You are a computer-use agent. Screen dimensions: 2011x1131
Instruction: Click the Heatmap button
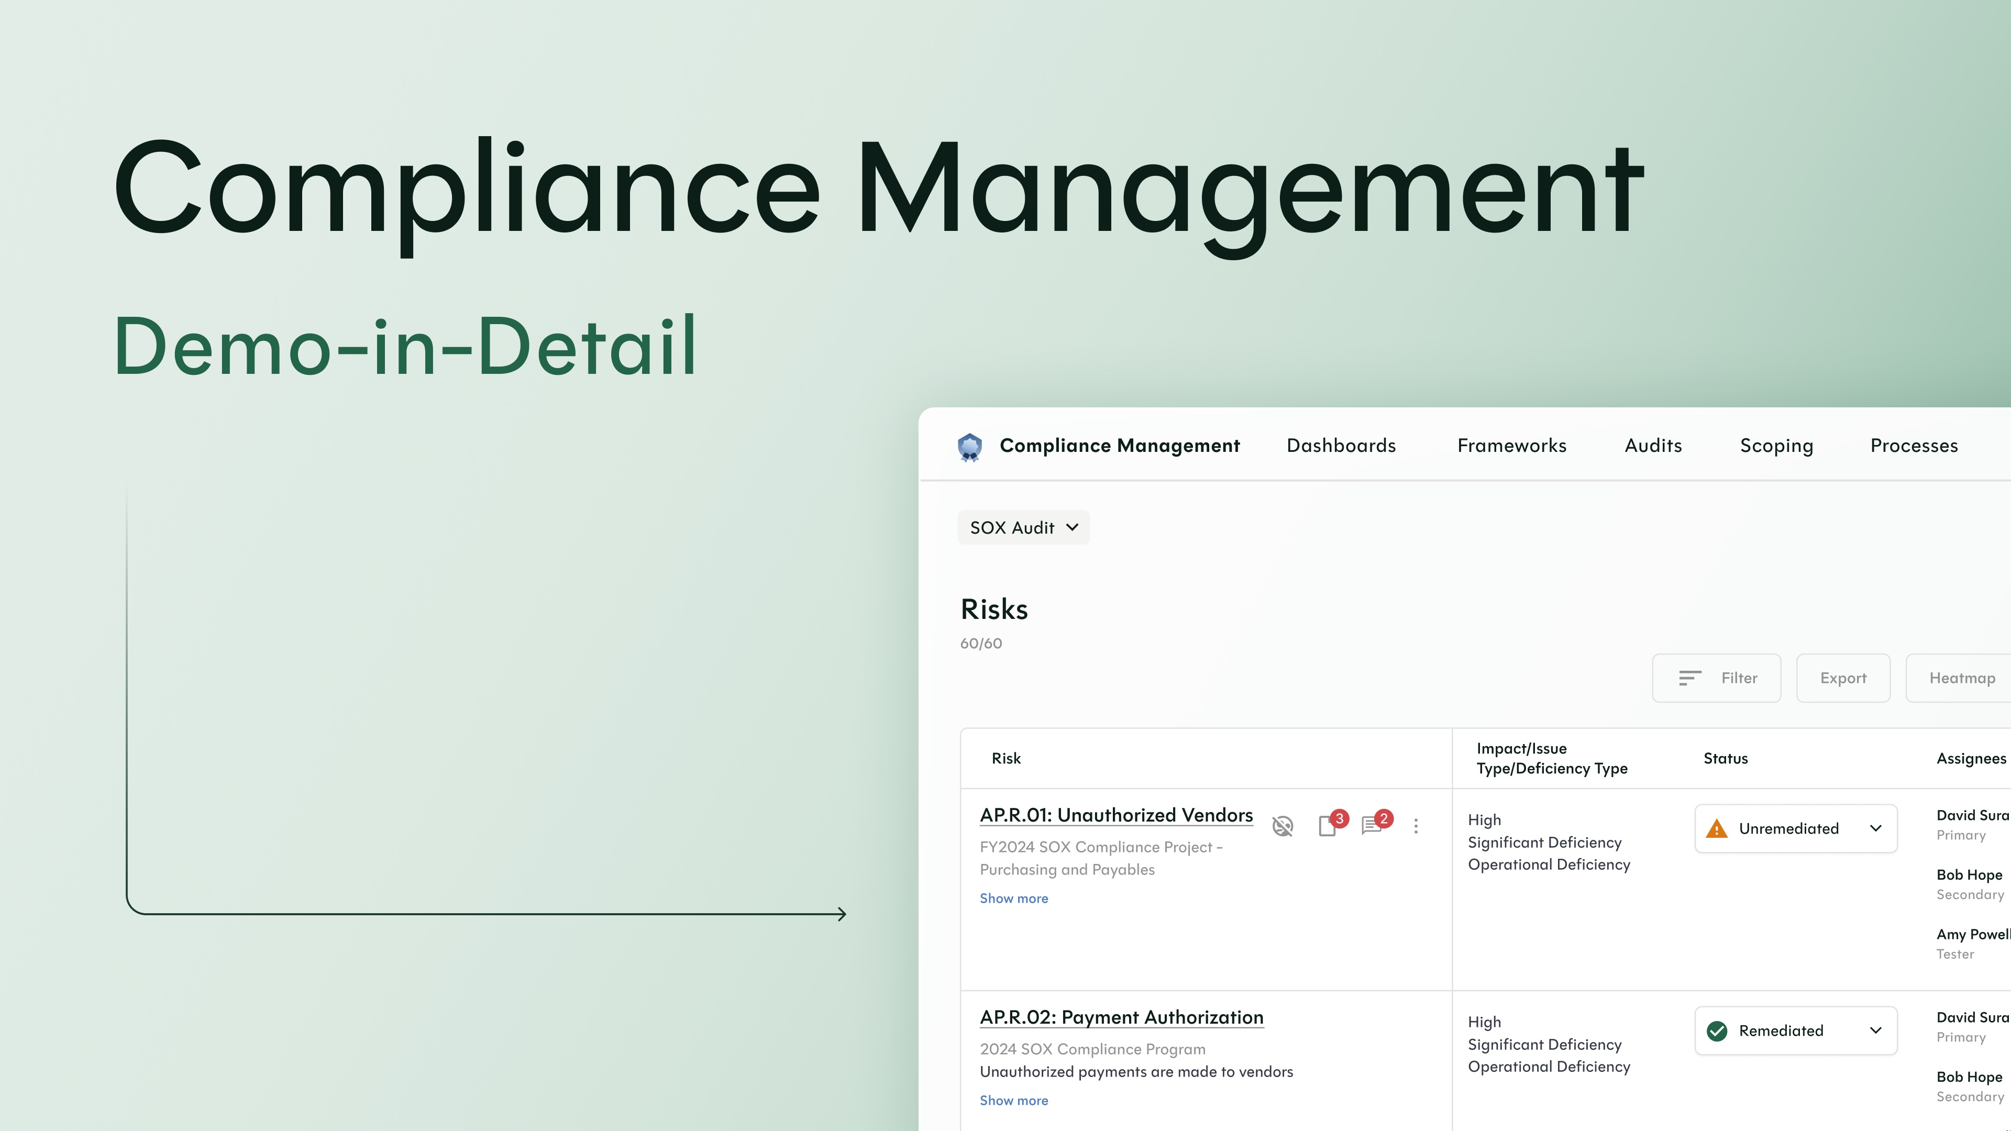tap(1959, 678)
